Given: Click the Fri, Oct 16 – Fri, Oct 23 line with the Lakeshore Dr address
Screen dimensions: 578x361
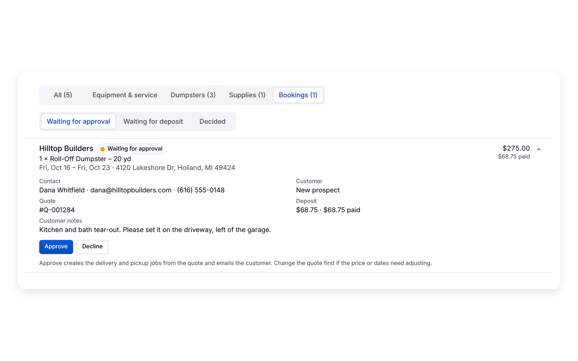Looking at the screenshot, I should tap(137, 168).
